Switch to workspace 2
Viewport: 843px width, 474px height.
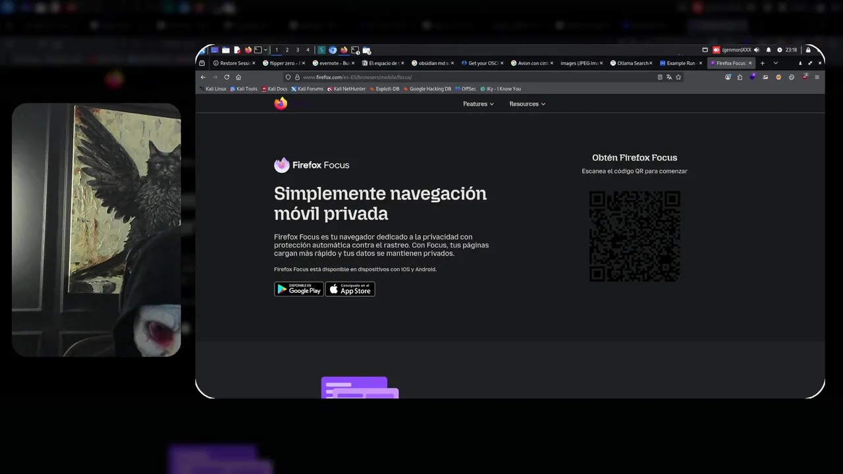(x=287, y=50)
